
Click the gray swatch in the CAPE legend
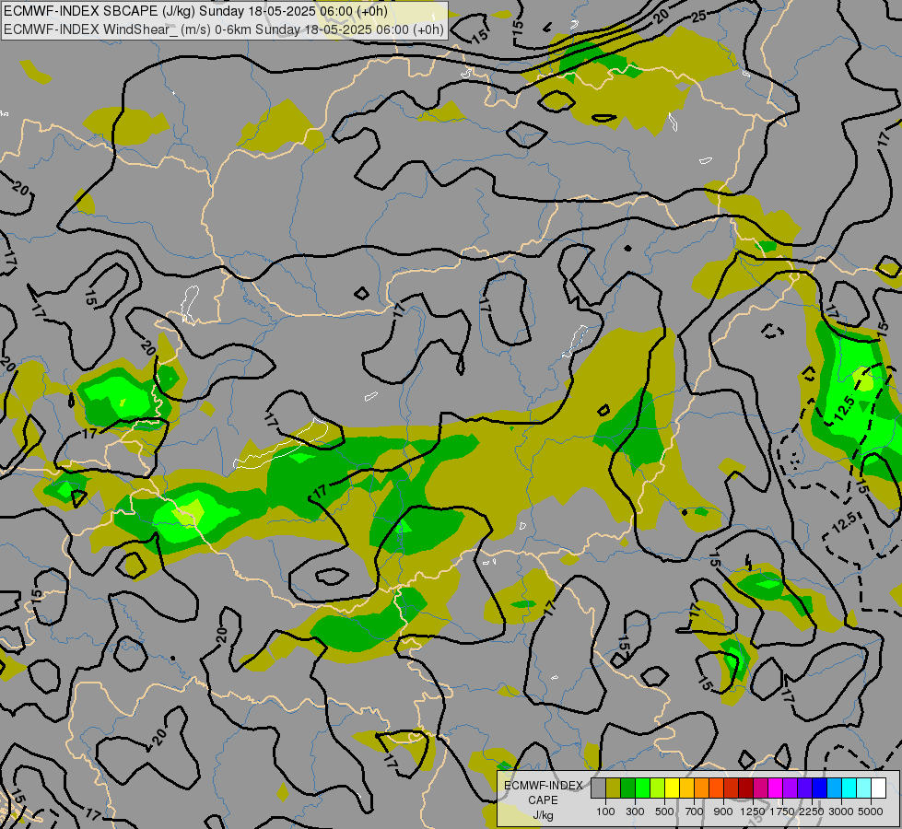[598, 788]
